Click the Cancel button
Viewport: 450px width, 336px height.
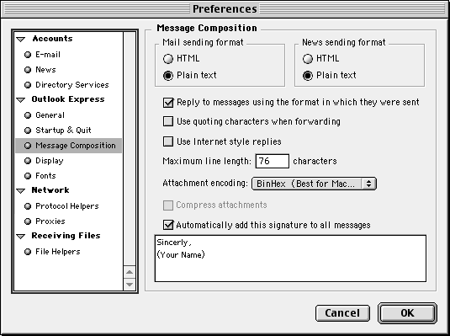342,313
